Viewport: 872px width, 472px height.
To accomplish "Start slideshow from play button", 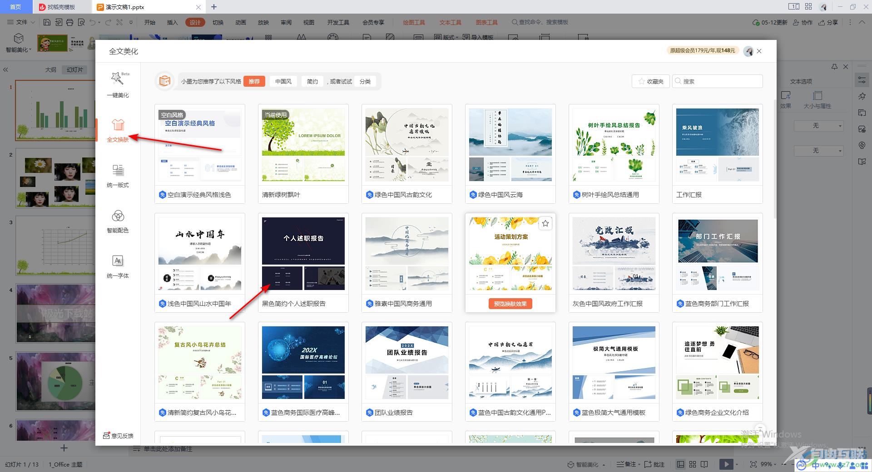I will tap(726, 464).
